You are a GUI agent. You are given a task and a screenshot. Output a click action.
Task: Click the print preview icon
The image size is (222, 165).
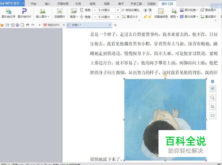22,25
